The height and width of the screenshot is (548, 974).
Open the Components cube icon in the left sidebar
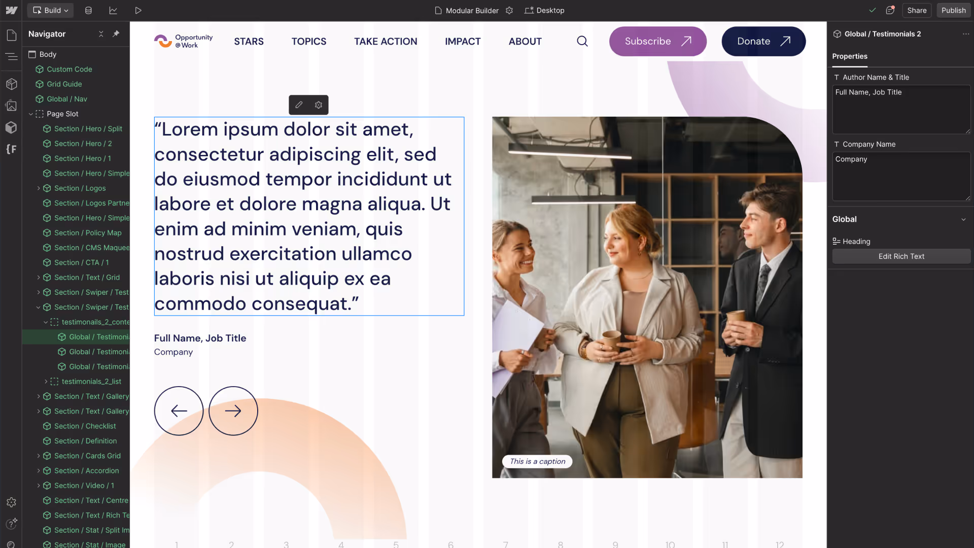click(x=11, y=84)
